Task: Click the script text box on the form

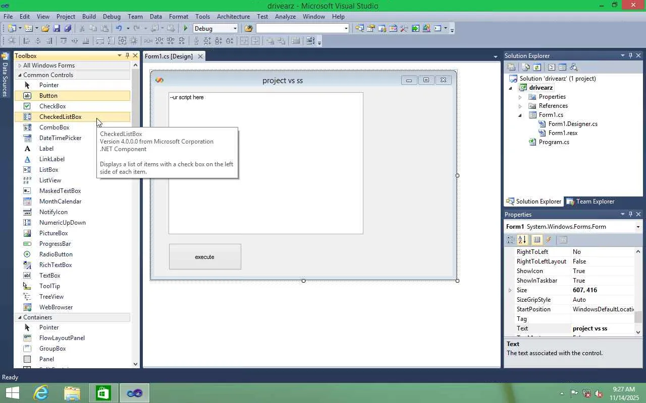Action: click(x=266, y=163)
